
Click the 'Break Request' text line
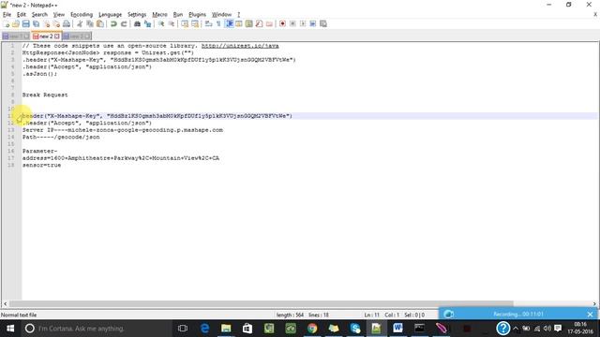(x=45, y=95)
